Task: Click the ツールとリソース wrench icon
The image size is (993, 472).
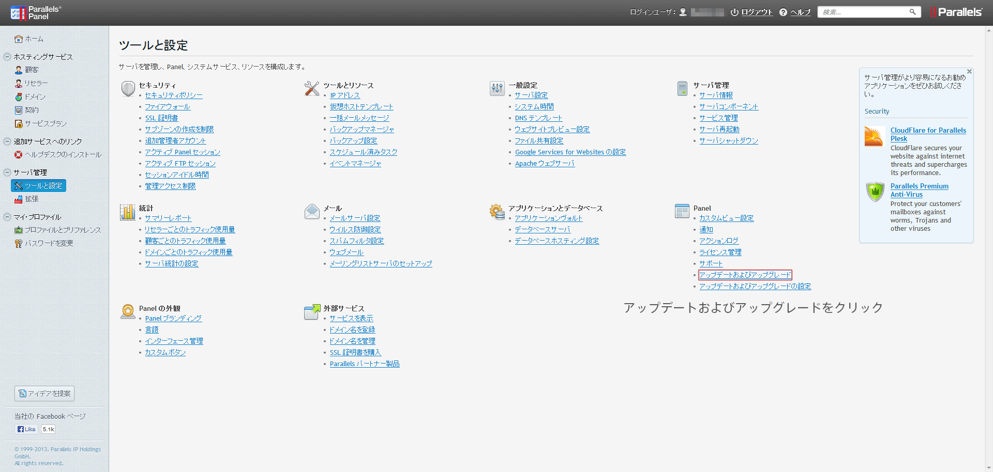Action: [312, 88]
